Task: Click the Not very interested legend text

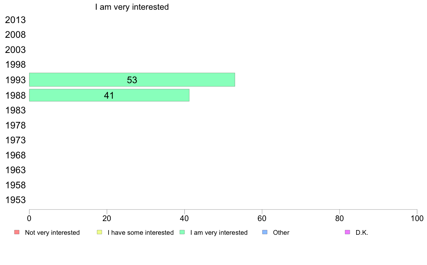Action: click(x=52, y=233)
